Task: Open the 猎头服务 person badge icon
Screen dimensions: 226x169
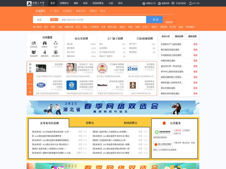Action: (x=56, y=52)
